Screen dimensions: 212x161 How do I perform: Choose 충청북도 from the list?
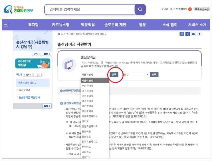tap(95, 131)
